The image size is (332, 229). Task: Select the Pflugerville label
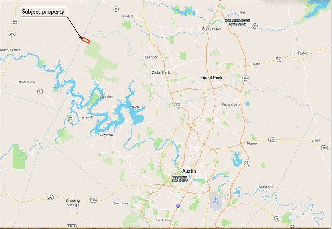pos(231,105)
